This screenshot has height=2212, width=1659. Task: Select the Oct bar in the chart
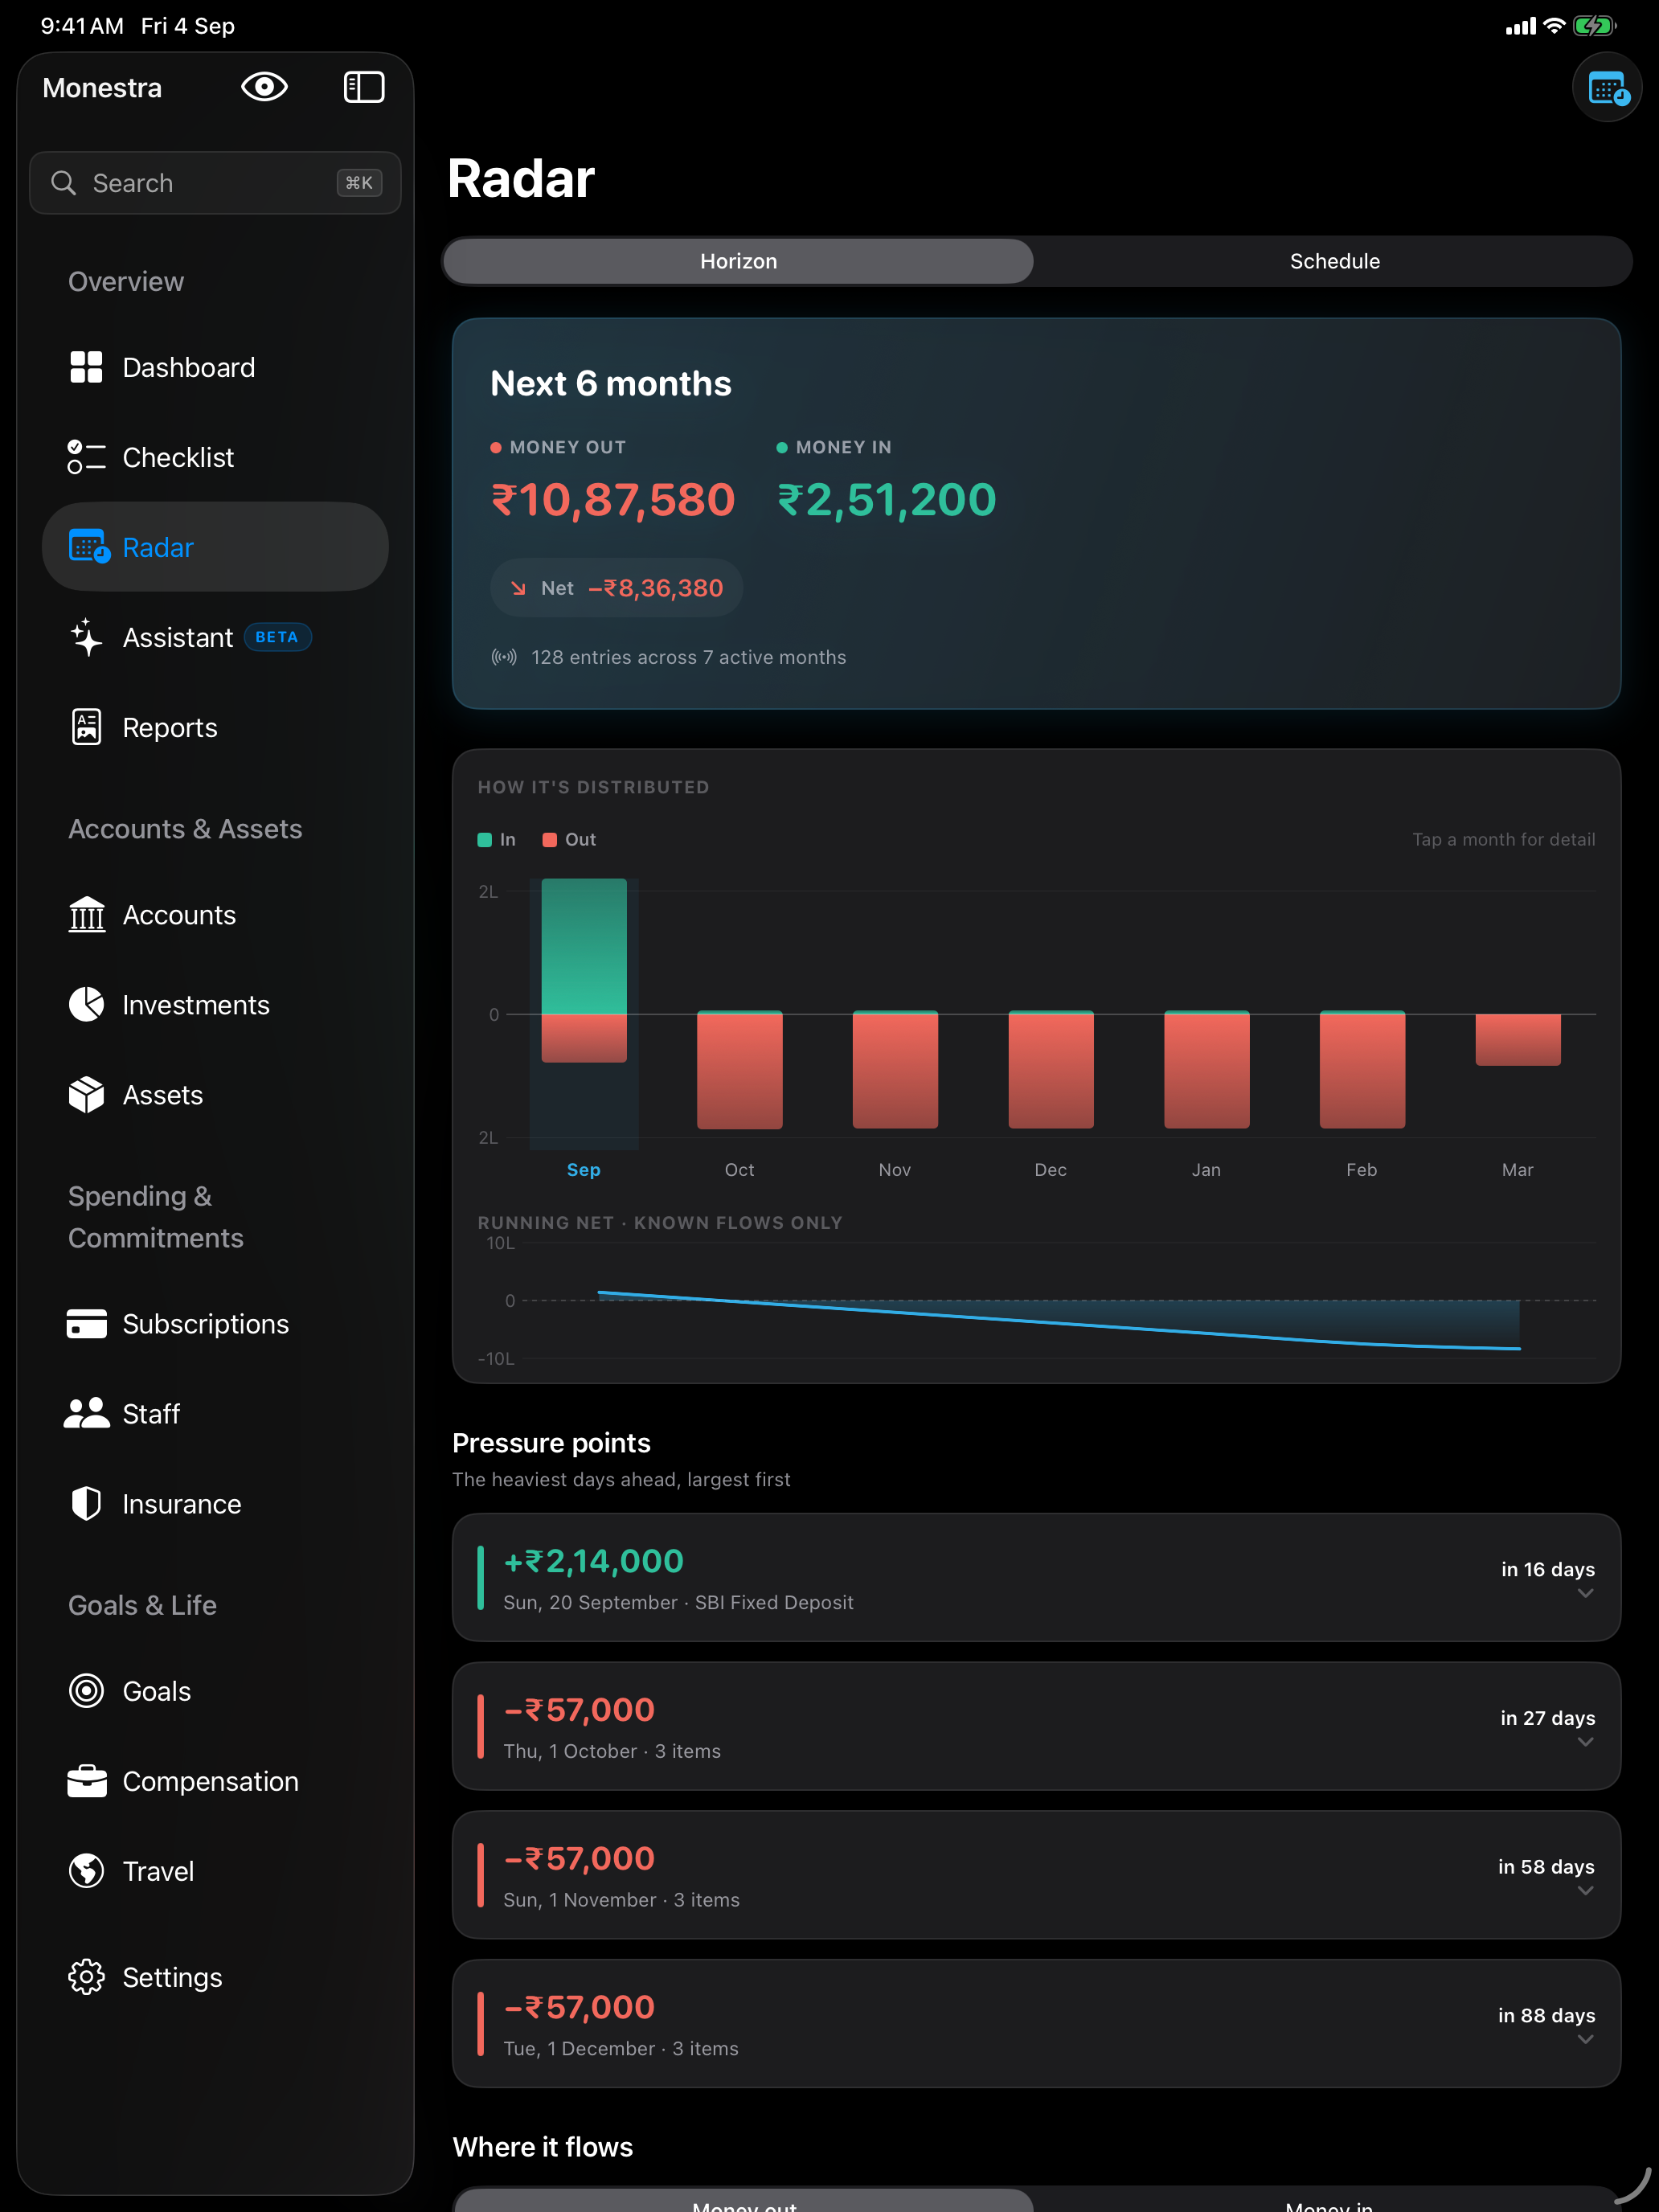coord(740,1070)
